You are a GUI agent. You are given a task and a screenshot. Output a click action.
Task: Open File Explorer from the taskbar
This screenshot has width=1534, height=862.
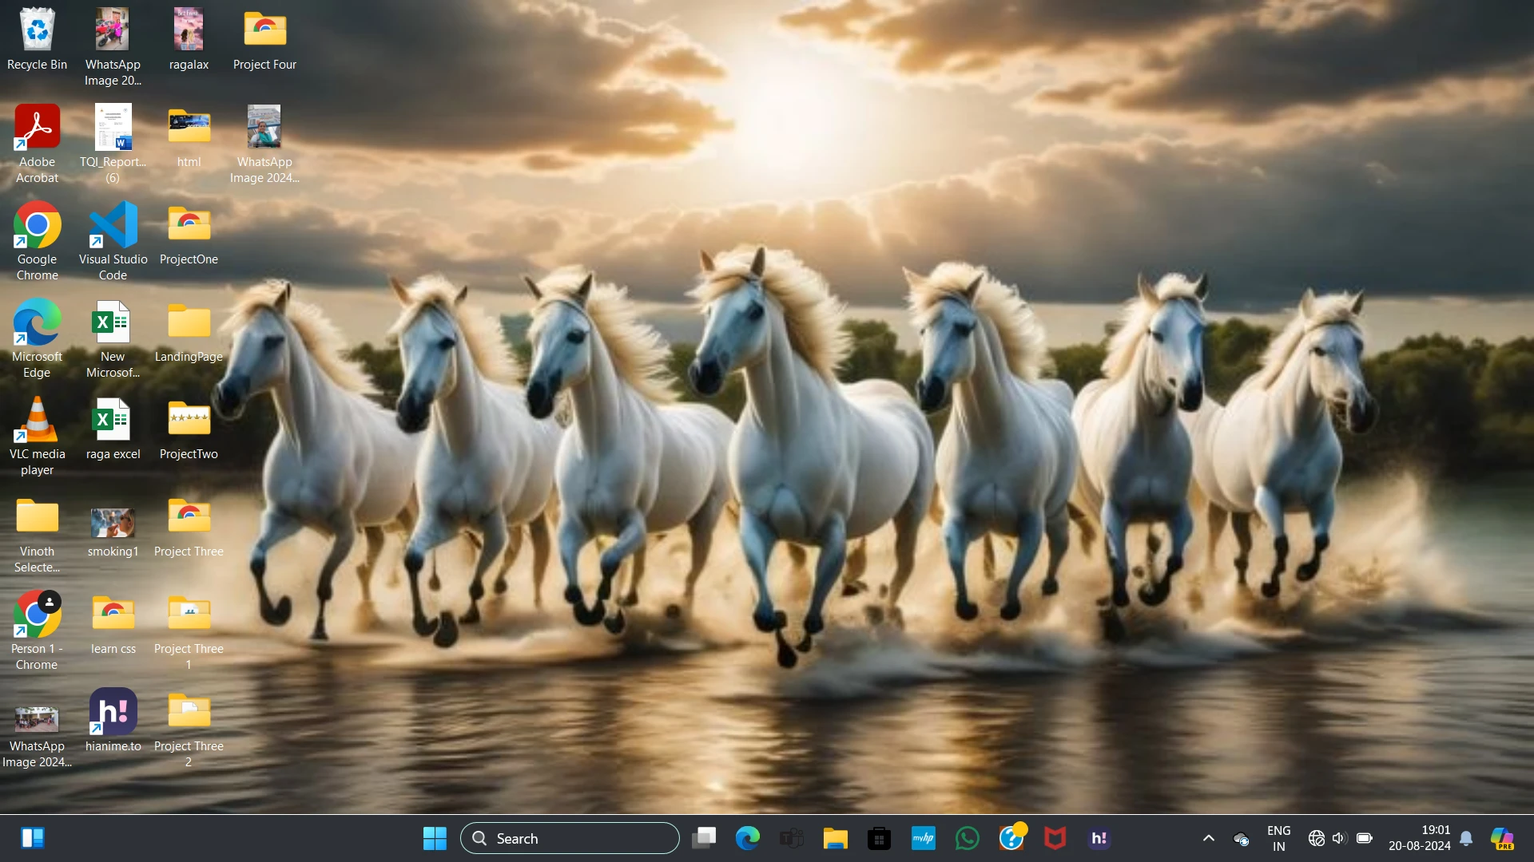point(836,838)
